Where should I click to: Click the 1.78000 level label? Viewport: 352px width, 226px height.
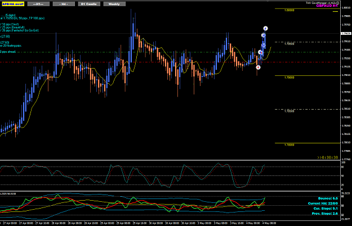point(289,145)
